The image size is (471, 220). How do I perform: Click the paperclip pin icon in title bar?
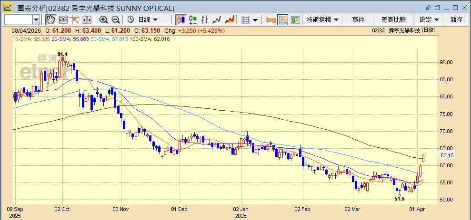(428, 8)
